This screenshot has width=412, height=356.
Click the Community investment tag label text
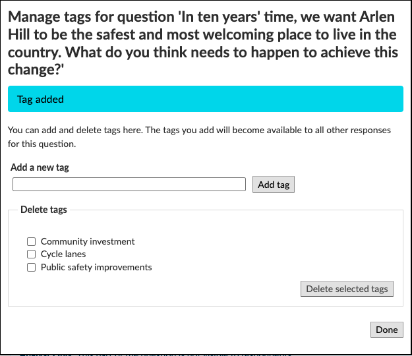coord(88,241)
